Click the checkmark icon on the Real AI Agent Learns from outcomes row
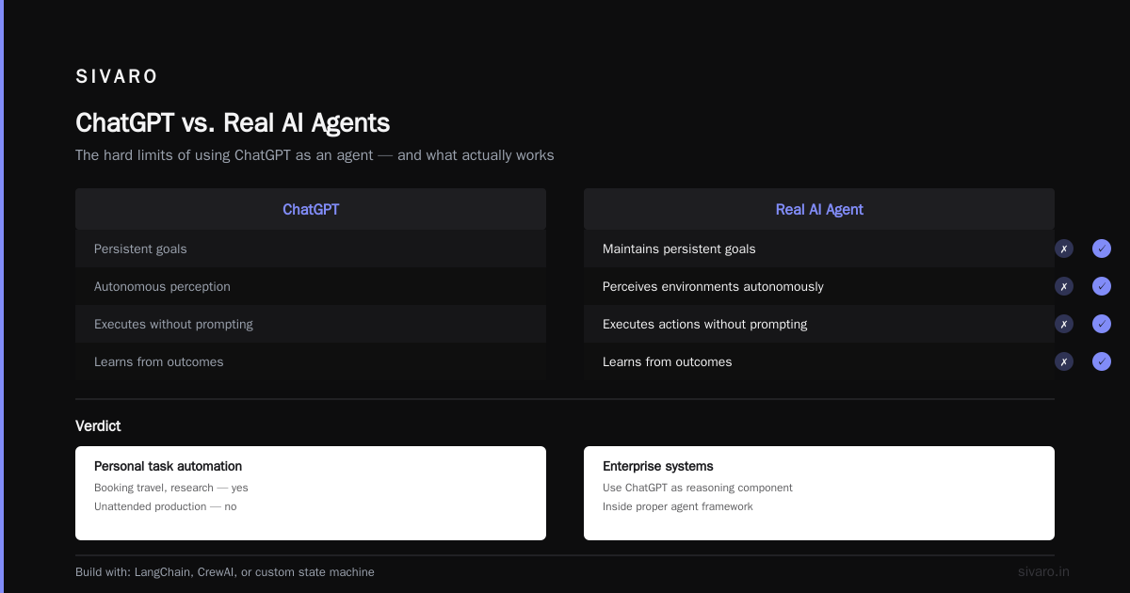The height and width of the screenshot is (593, 1130). click(1102, 361)
